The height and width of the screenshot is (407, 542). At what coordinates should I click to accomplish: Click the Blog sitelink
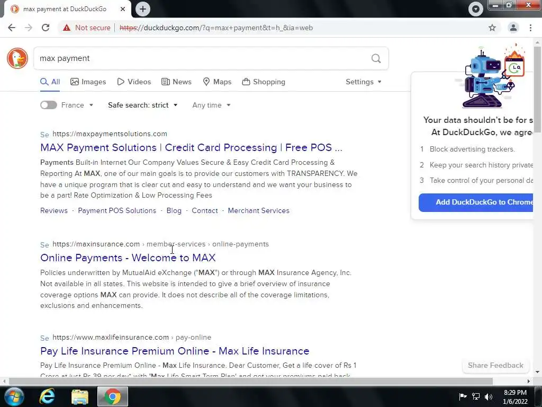[x=174, y=210]
